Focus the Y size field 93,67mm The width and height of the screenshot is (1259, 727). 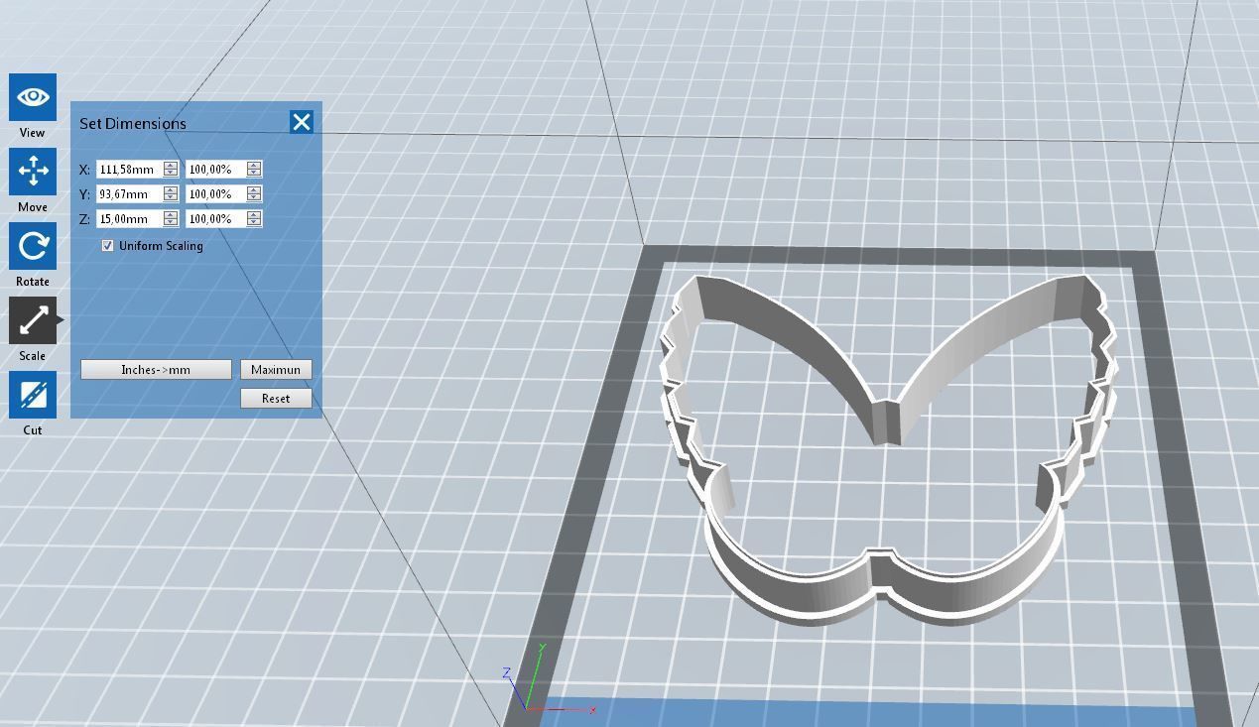click(129, 193)
